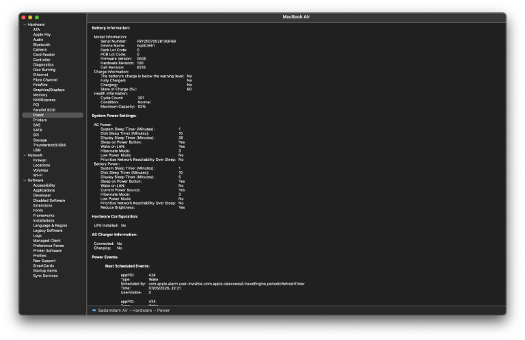The height and width of the screenshot is (340, 525).
Task: Open Profiles under Software
Action: [x=40, y=256]
